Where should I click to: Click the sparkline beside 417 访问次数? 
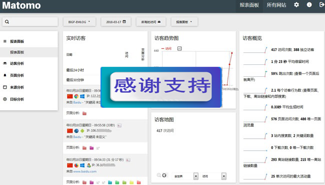click(x=255, y=50)
